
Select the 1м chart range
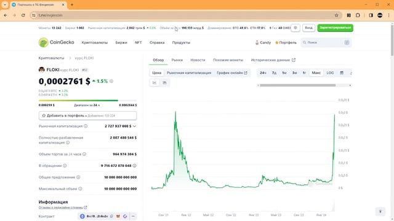coord(284,72)
